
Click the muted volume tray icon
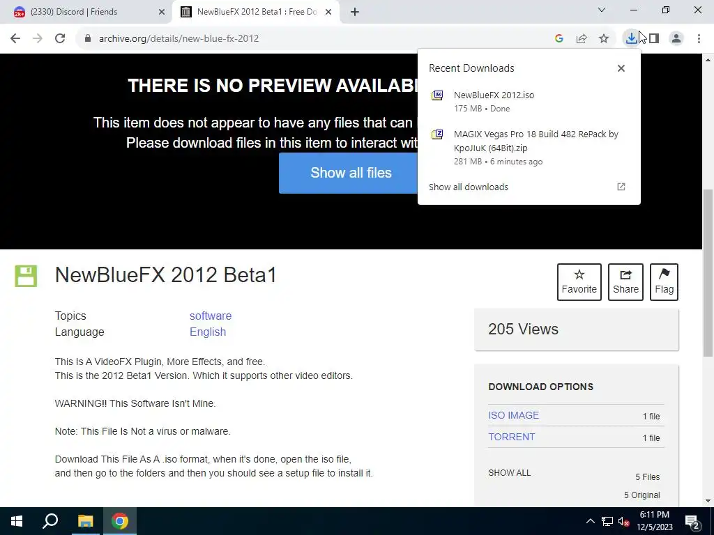[x=624, y=521]
